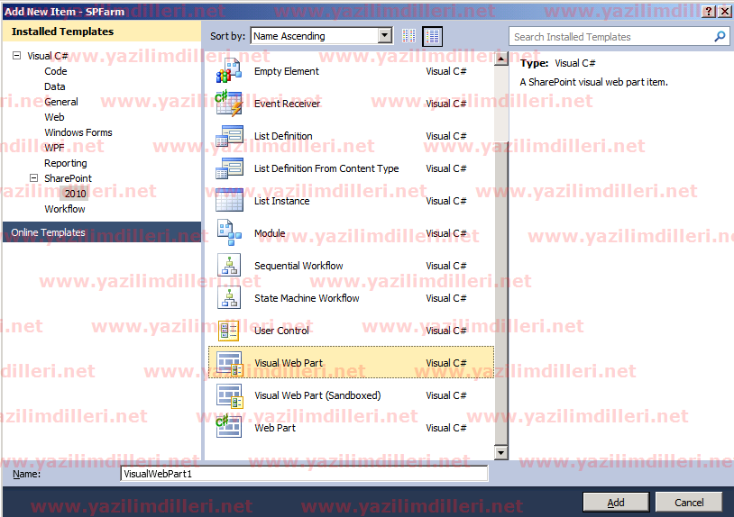Select the User Control row text
Screen dimensions: 734x517
pos(281,331)
